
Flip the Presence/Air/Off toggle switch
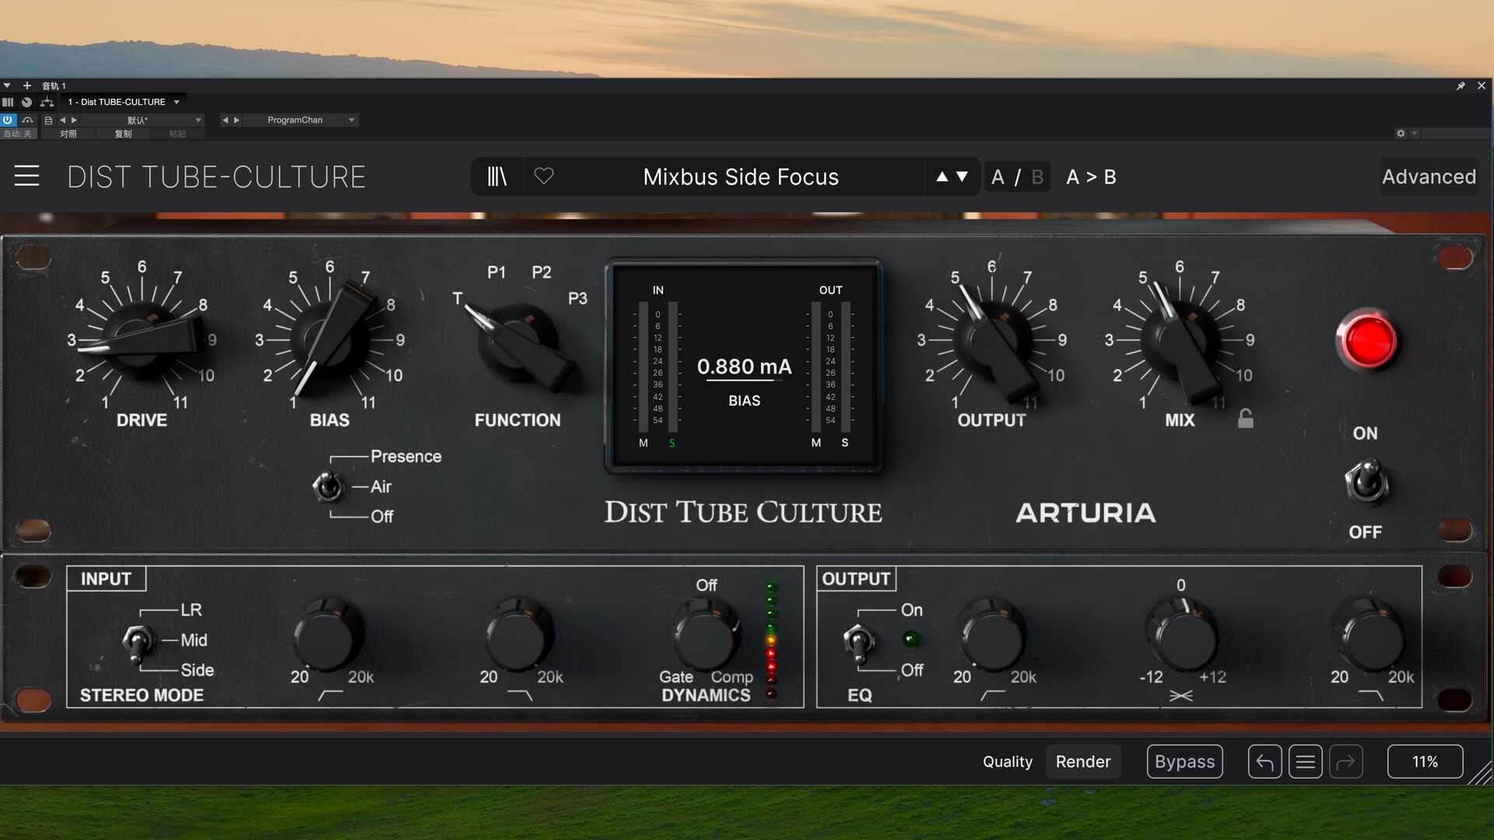pyautogui.click(x=328, y=486)
